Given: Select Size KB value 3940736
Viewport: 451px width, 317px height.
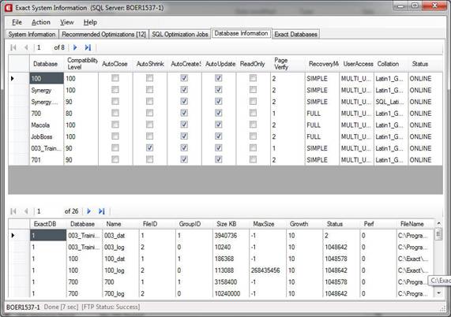Looking at the screenshot, I should [x=231, y=236].
